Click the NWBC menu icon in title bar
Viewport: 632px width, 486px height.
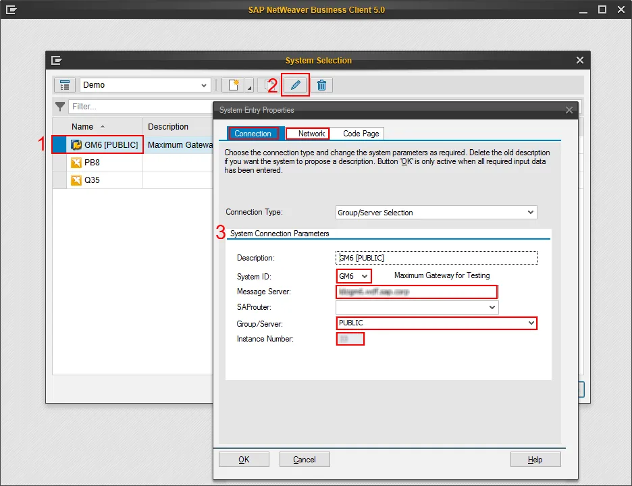[11, 9]
